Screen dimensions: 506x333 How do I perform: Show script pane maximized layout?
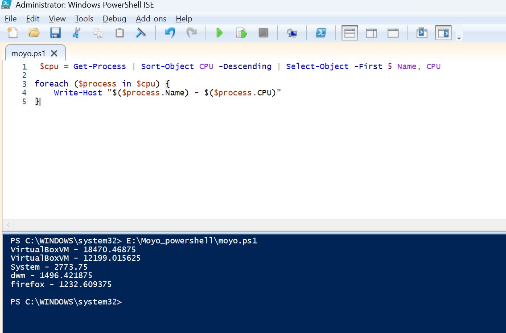coord(393,33)
